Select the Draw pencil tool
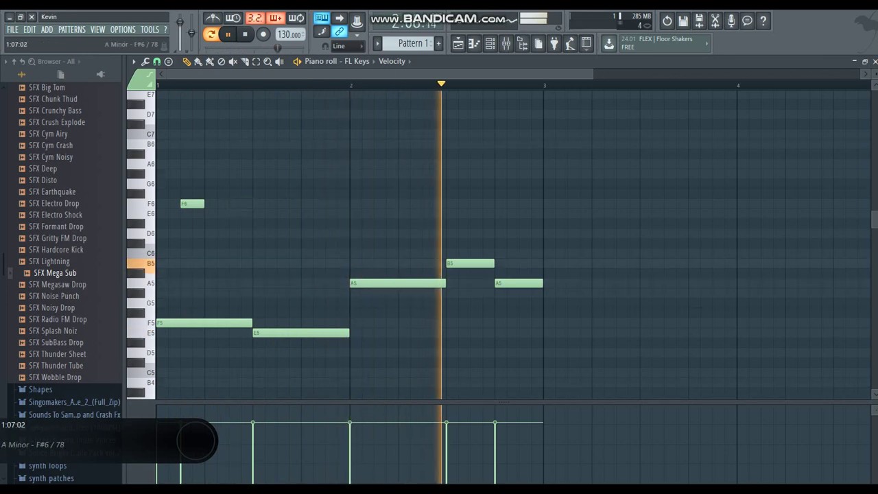878x494 pixels. (187, 62)
